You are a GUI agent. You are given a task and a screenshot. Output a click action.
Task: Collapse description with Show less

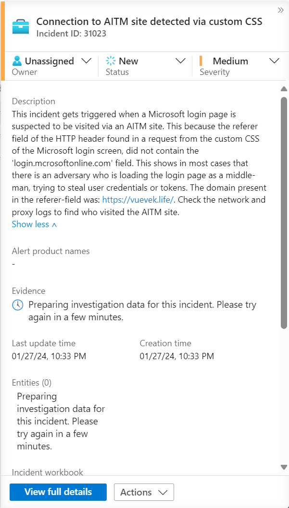(34, 224)
